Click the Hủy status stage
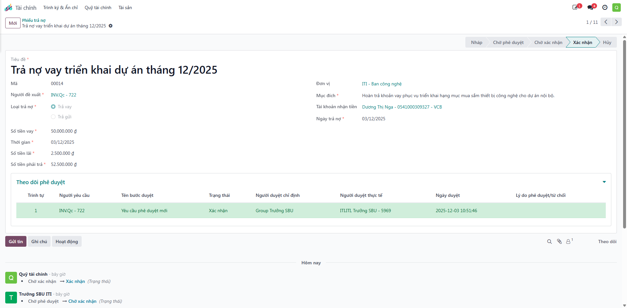 click(607, 42)
